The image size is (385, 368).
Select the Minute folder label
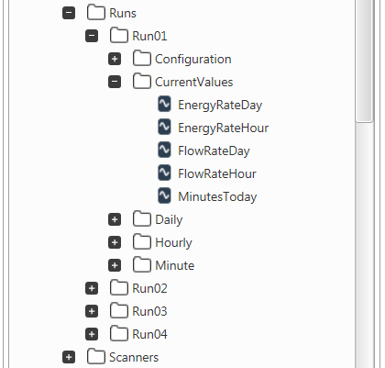pyautogui.click(x=175, y=265)
